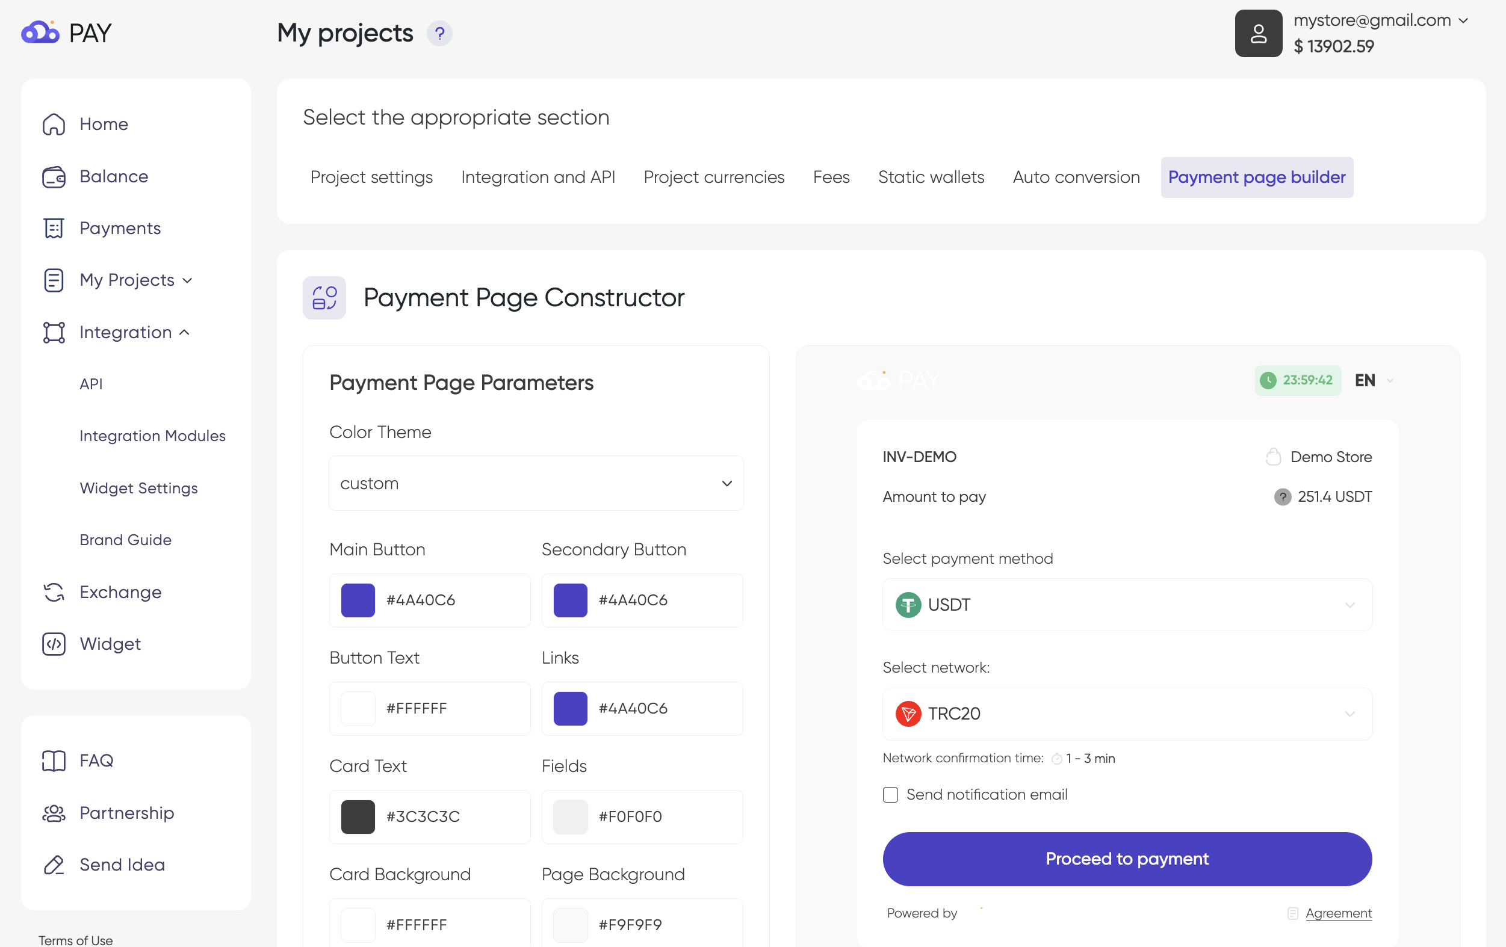This screenshot has width=1506, height=947.
Task: Open the Balance wallet icon
Action: tap(54, 176)
